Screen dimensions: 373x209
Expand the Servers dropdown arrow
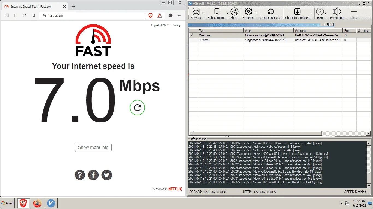click(x=203, y=13)
